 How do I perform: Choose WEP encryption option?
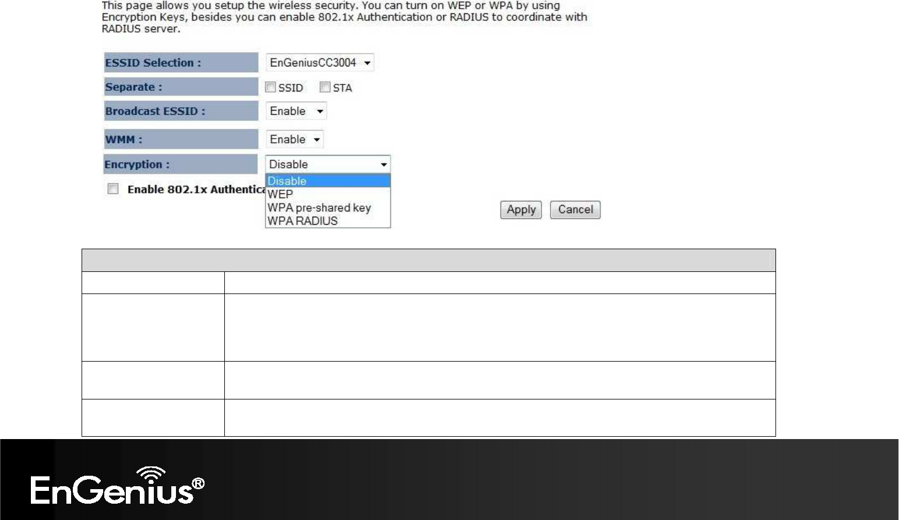pos(328,194)
